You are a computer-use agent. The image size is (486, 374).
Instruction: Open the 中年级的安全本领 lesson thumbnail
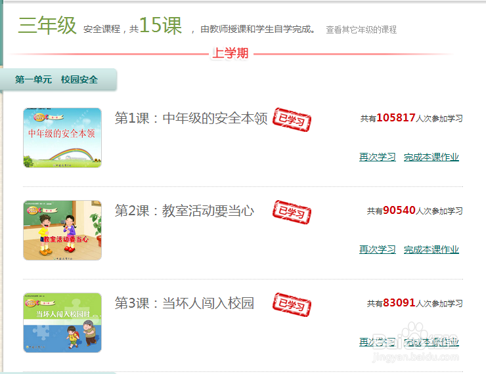(62, 138)
